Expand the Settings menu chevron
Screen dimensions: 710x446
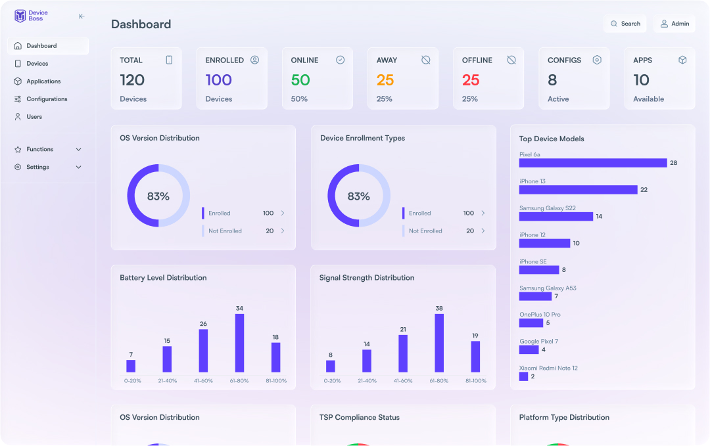pyautogui.click(x=78, y=167)
